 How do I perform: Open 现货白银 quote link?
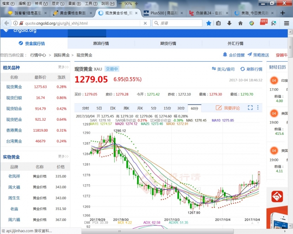coord(14,98)
